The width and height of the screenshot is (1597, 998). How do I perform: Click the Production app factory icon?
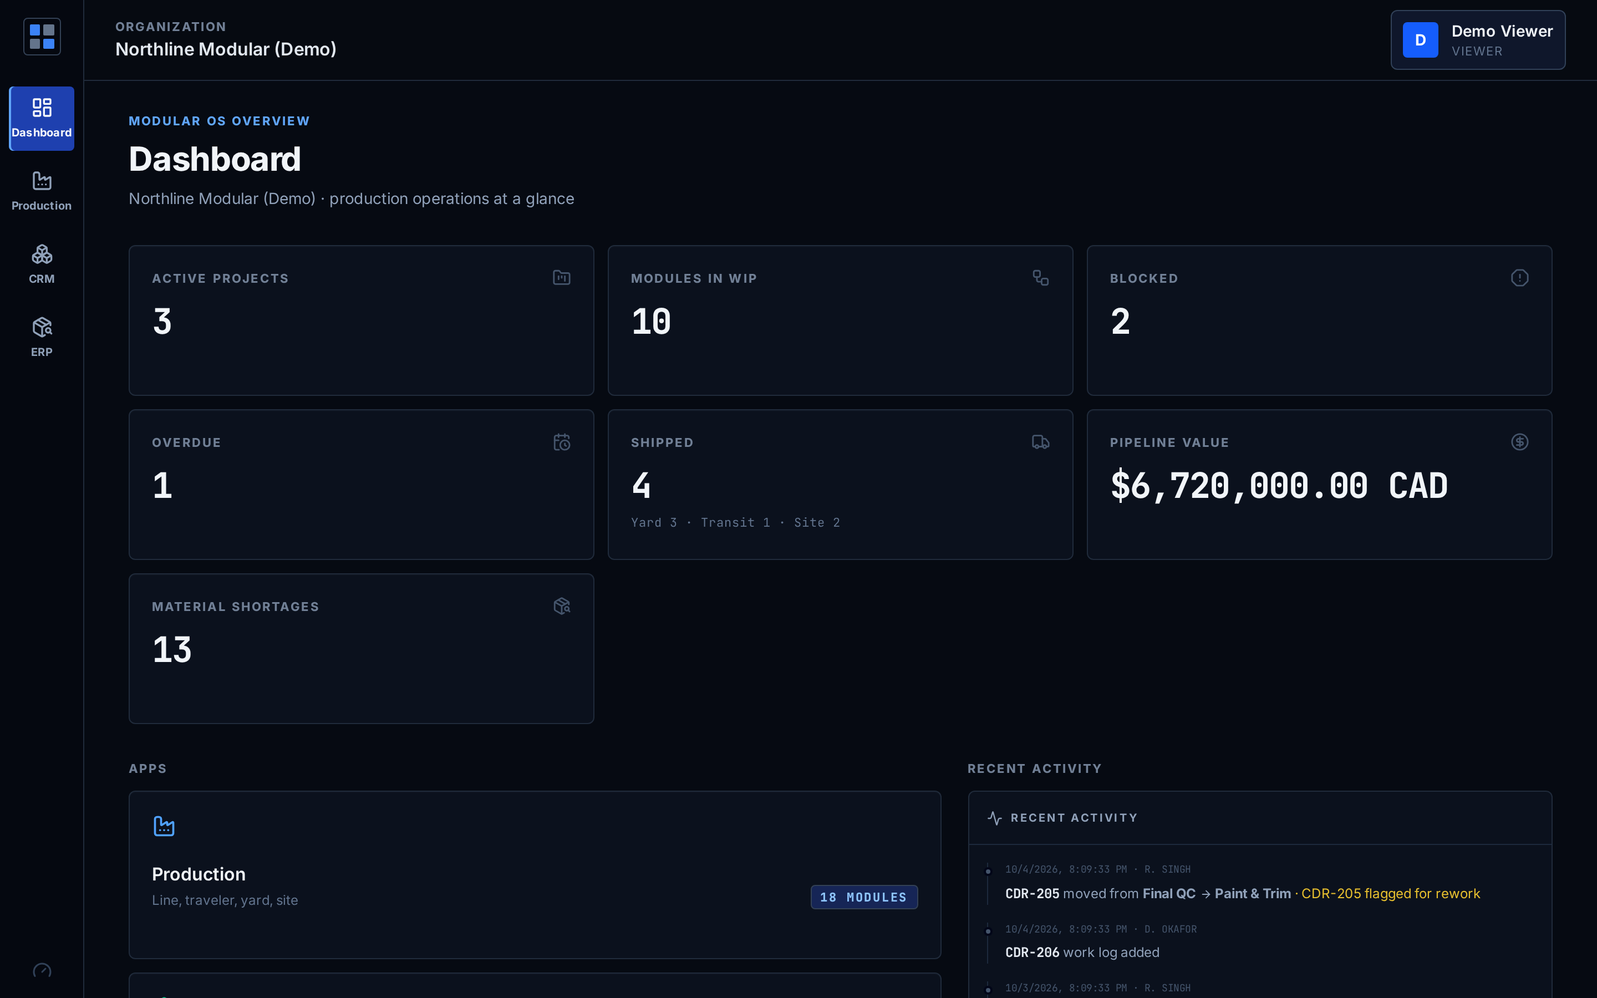164,826
